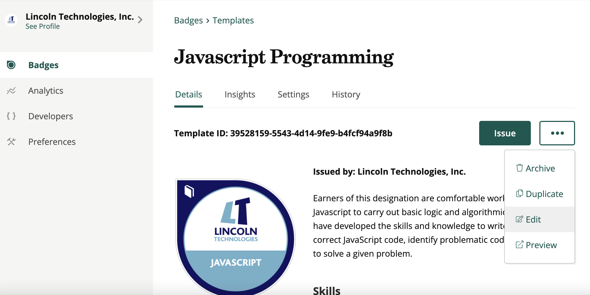Click the Analytics chart icon

pyautogui.click(x=11, y=91)
